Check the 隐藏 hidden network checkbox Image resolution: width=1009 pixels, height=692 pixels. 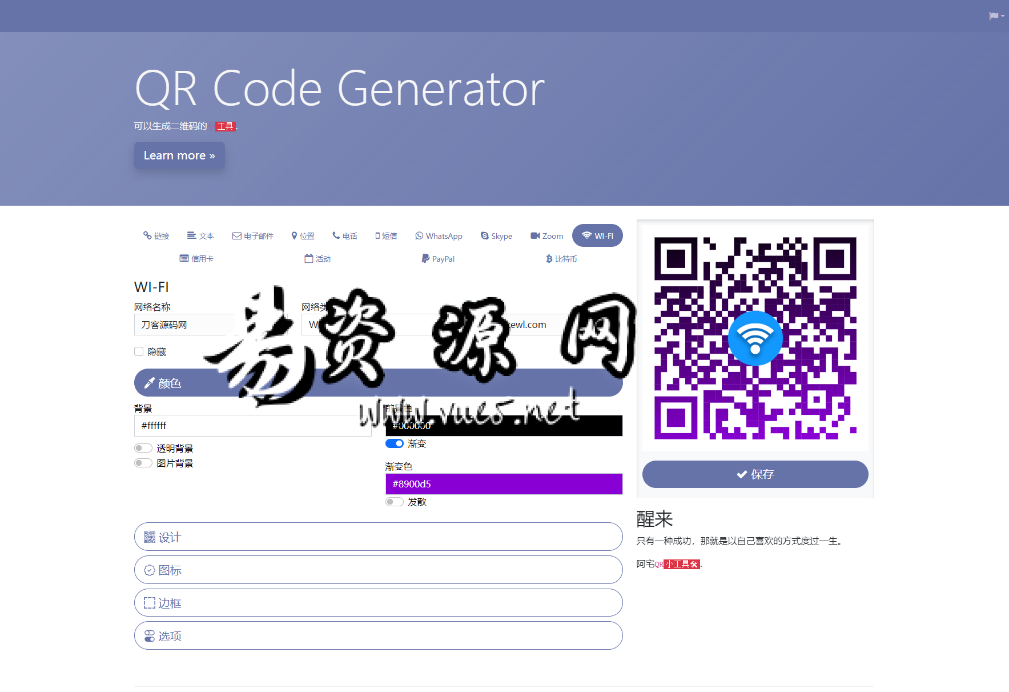point(139,351)
